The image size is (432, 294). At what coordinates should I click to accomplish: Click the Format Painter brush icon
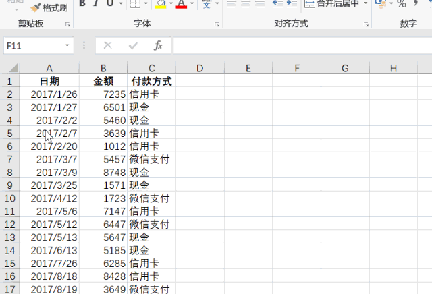coord(35,7)
